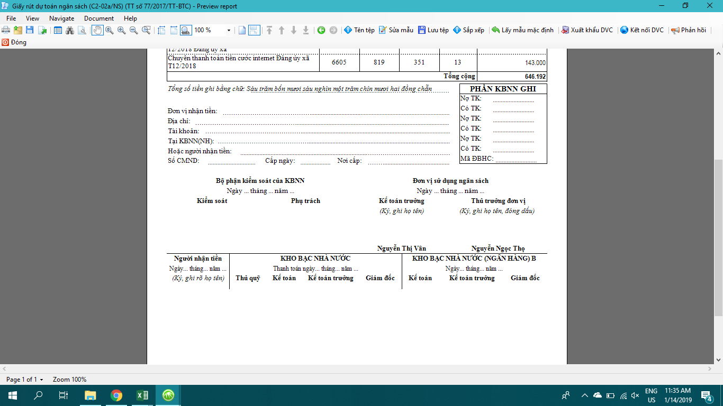Show hidden system tray icons chevron

(x=584, y=395)
